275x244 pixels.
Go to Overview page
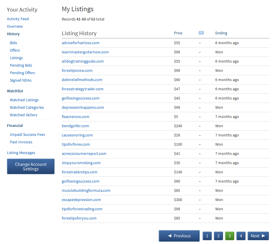[15, 27]
